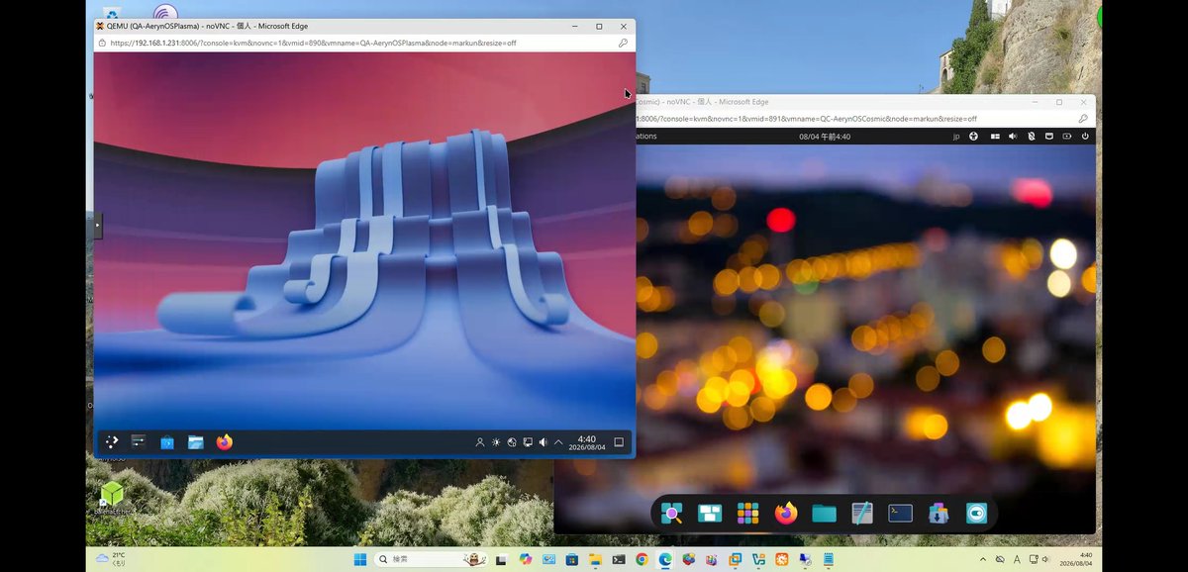Launch Discover software store in the Plasma panel

(x=167, y=442)
